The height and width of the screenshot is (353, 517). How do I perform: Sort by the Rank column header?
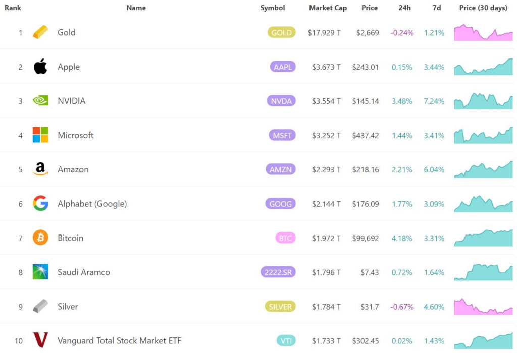13,8
